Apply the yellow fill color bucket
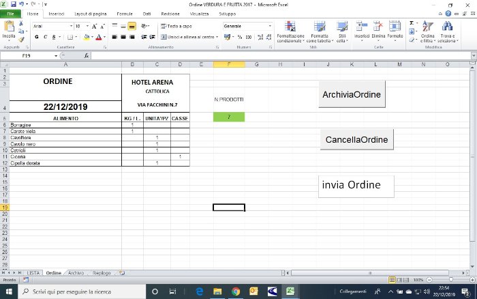 click(x=87, y=37)
